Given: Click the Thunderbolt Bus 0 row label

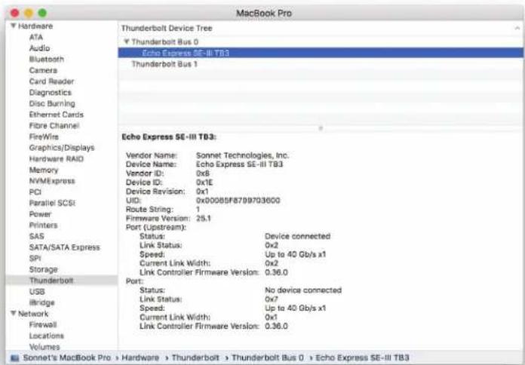Looking at the screenshot, I should [164, 42].
